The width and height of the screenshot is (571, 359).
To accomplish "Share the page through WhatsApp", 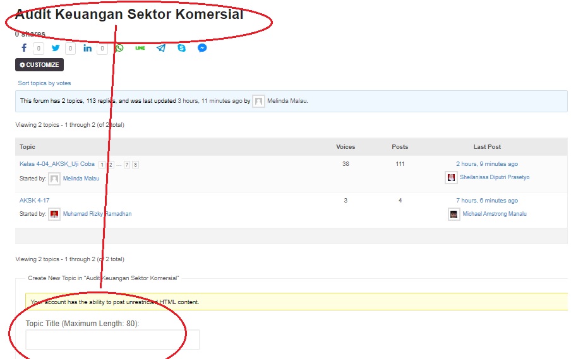I will click(x=119, y=48).
